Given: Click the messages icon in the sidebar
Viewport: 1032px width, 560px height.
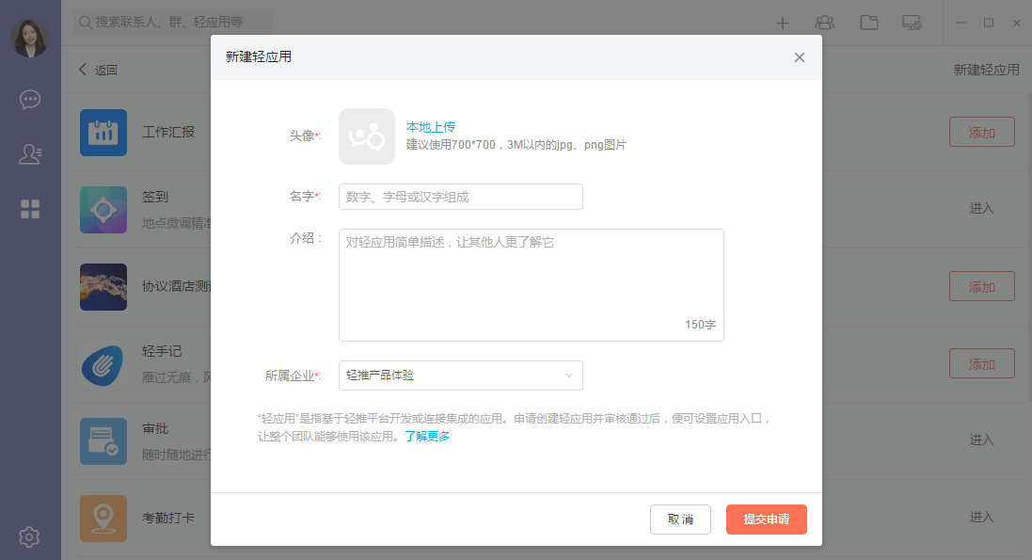Looking at the screenshot, I should click(30, 100).
